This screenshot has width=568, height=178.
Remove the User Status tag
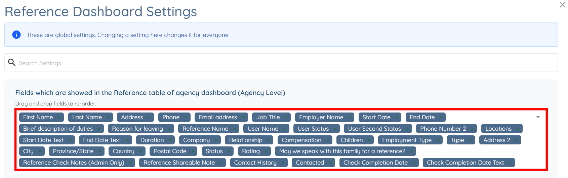[x=335, y=129]
